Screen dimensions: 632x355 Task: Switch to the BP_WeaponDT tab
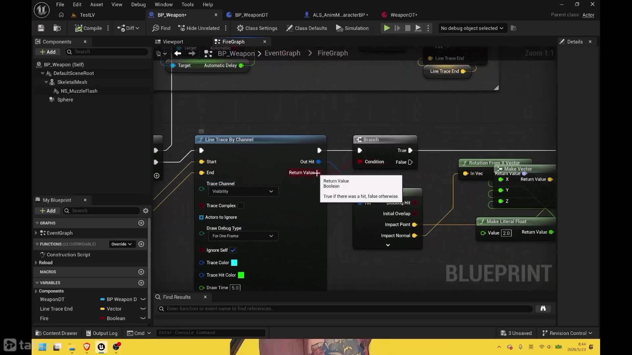click(251, 15)
